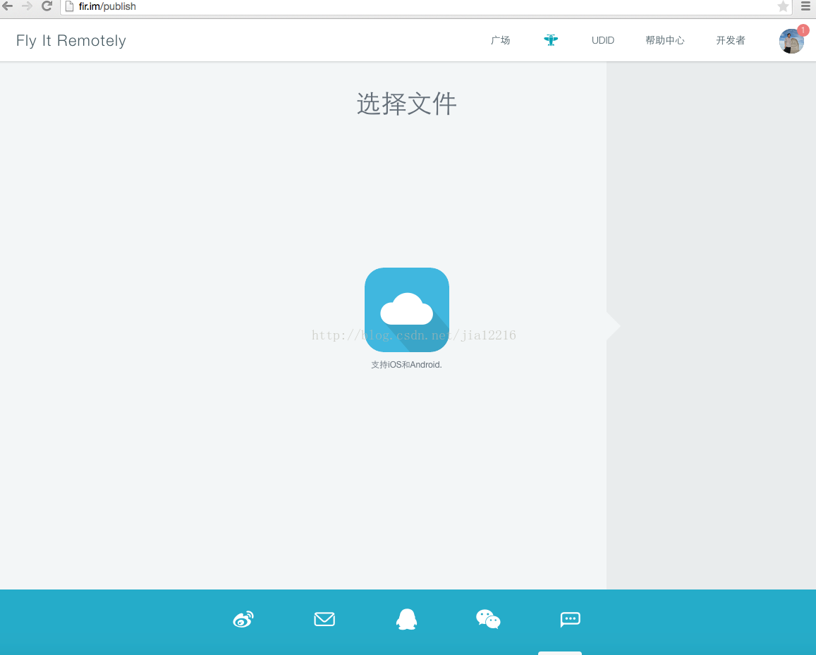Viewport: 816px width, 655px height.
Task: Click the cloud upload icon
Action: 406,310
